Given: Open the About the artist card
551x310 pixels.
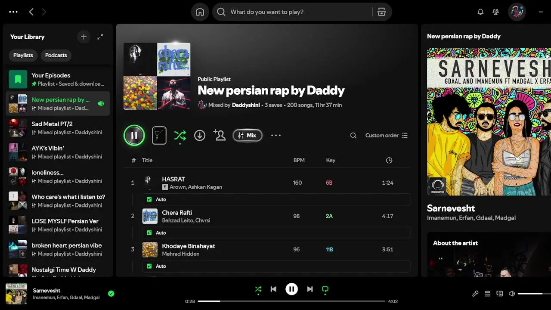Looking at the screenshot, I should click(x=489, y=255).
